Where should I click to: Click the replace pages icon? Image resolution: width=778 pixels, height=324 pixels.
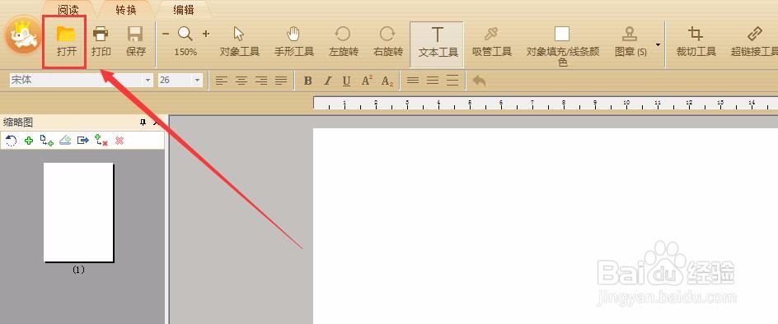click(101, 141)
